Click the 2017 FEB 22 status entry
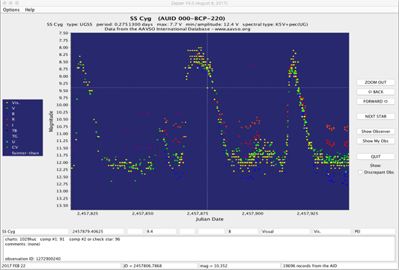The width and height of the screenshot is (399, 270). tap(61, 266)
